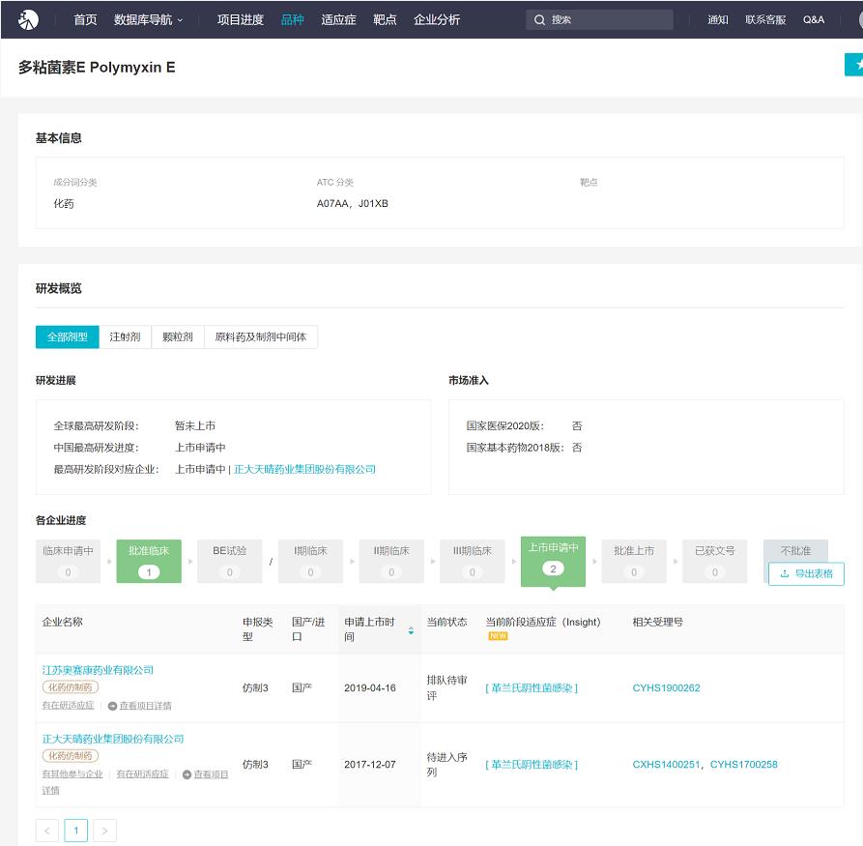Select the 颗粒剂 dosage form filter

[178, 336]
